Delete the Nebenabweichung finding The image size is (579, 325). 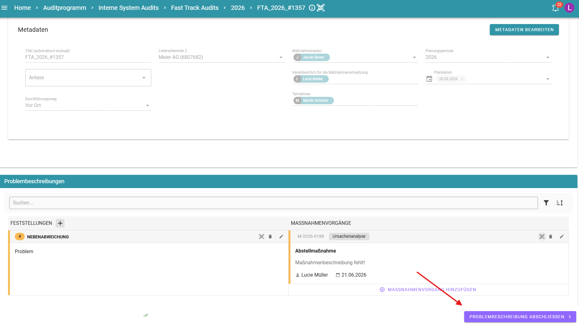pyautogui.click(x=270, y=237)
